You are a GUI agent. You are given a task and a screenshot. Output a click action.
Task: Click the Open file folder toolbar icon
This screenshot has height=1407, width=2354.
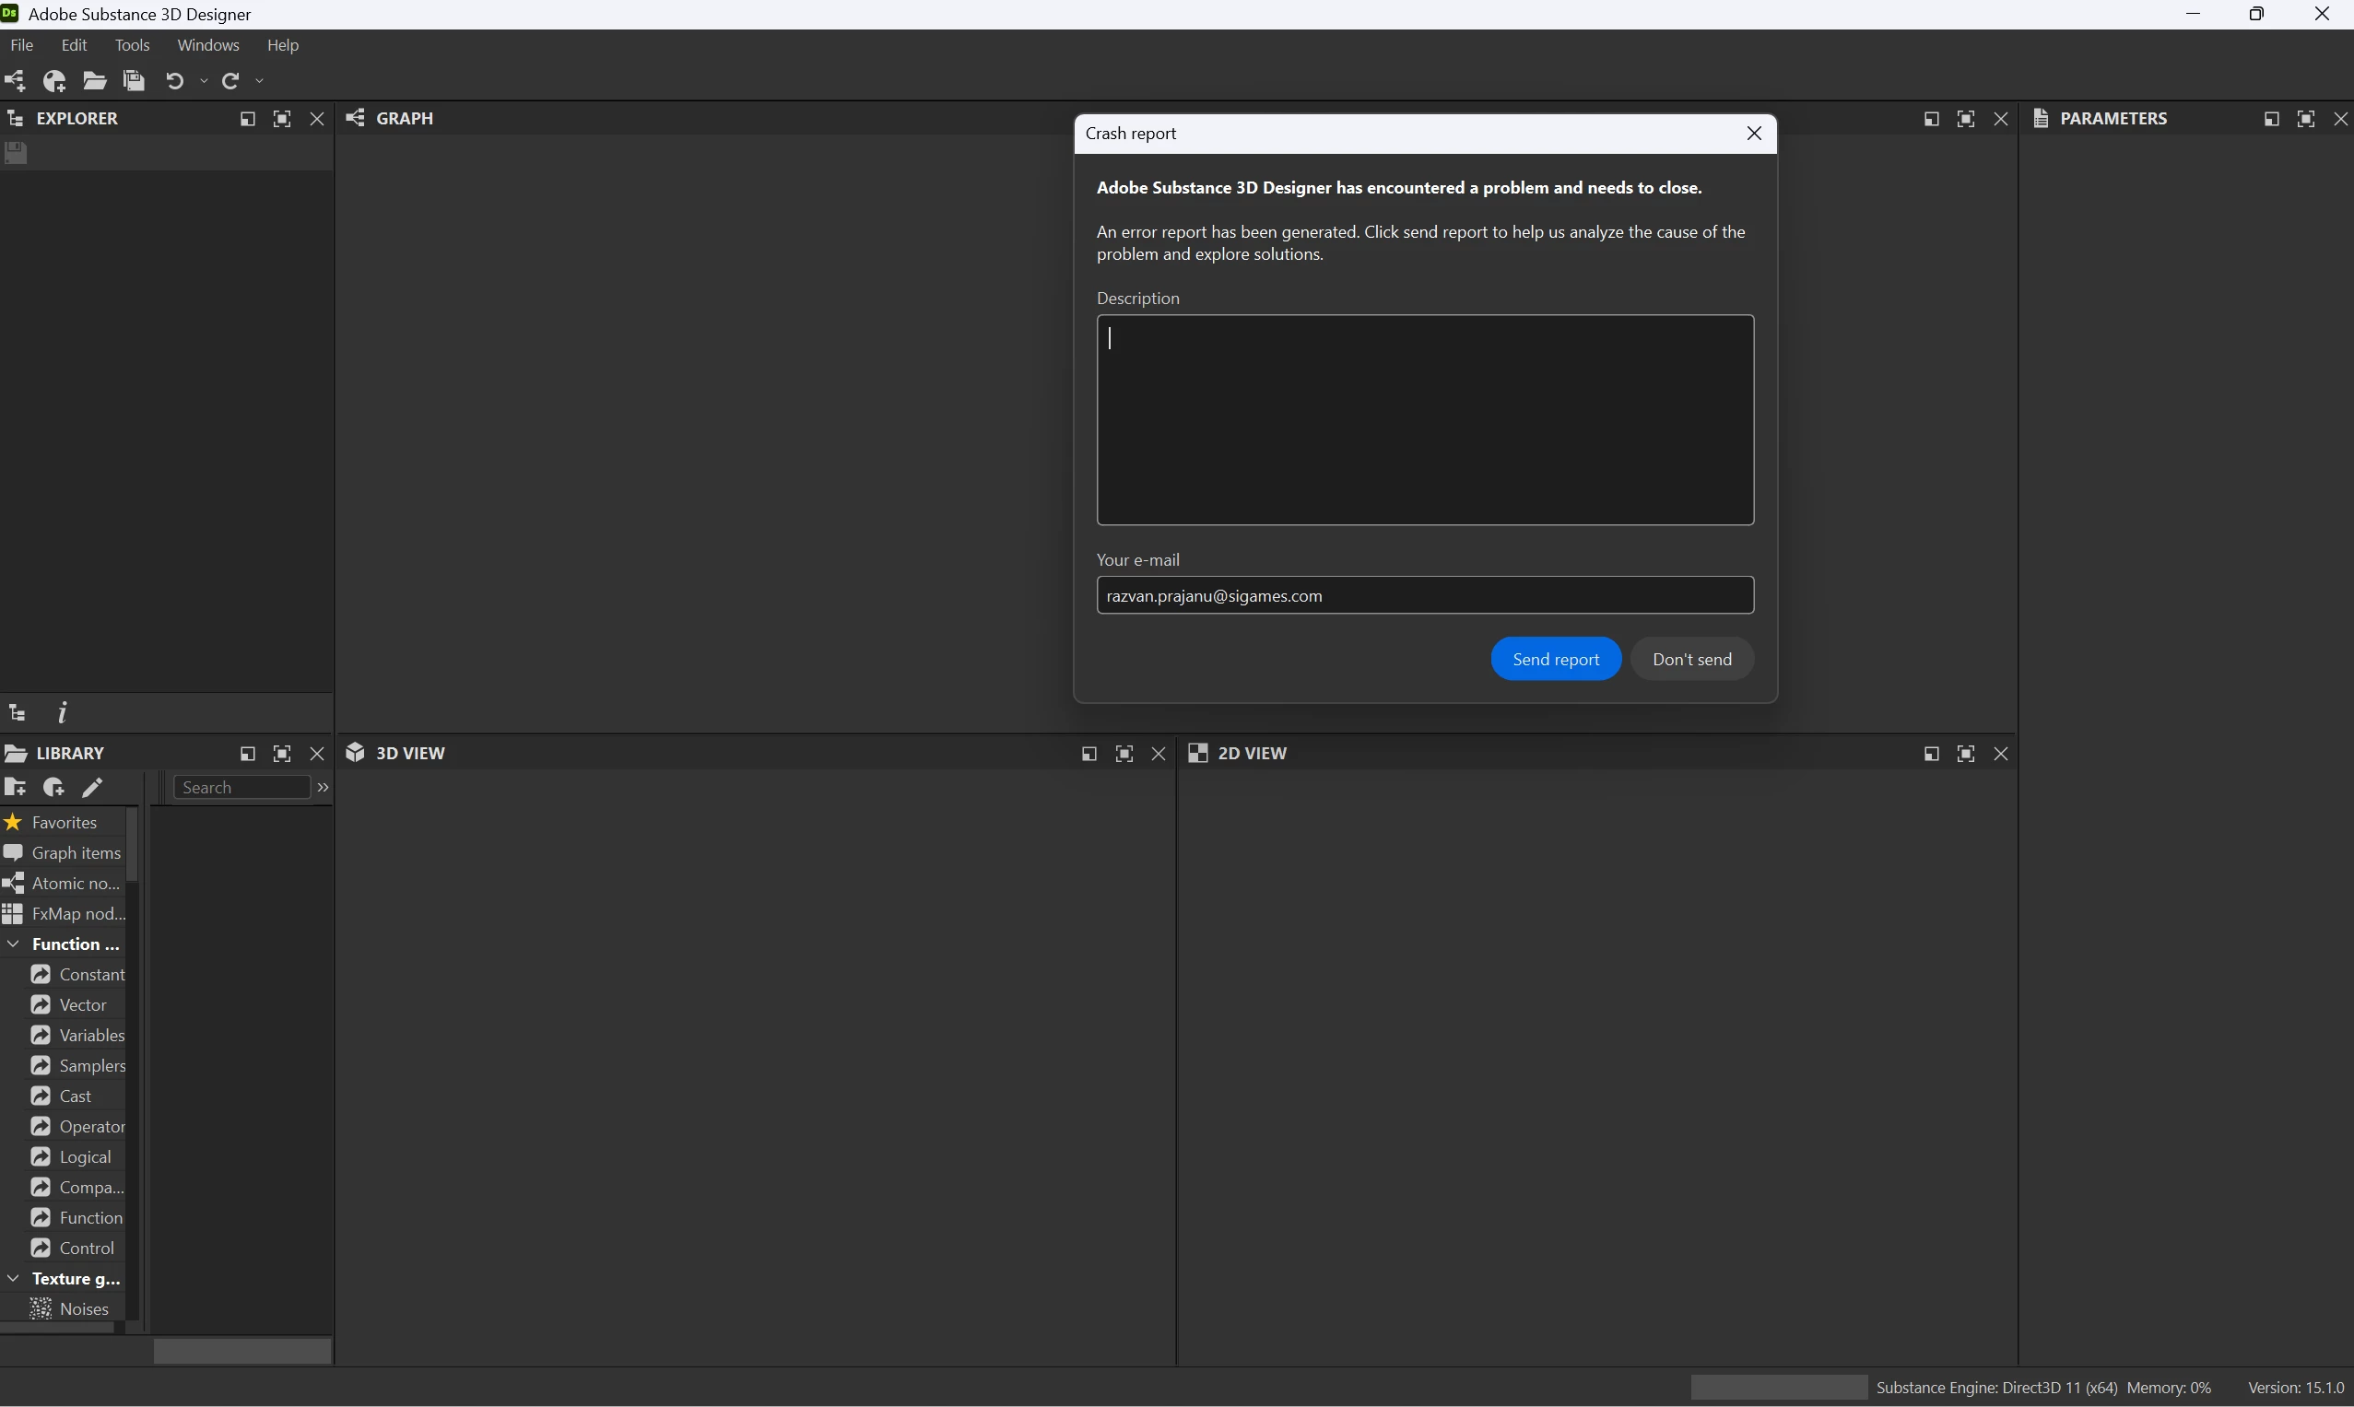[95, 81]
